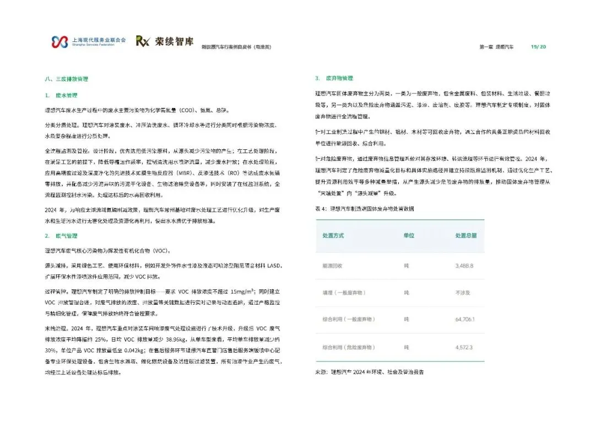Click the table header 处置总量
595x421 pixels.
click(x=466, y=235)
